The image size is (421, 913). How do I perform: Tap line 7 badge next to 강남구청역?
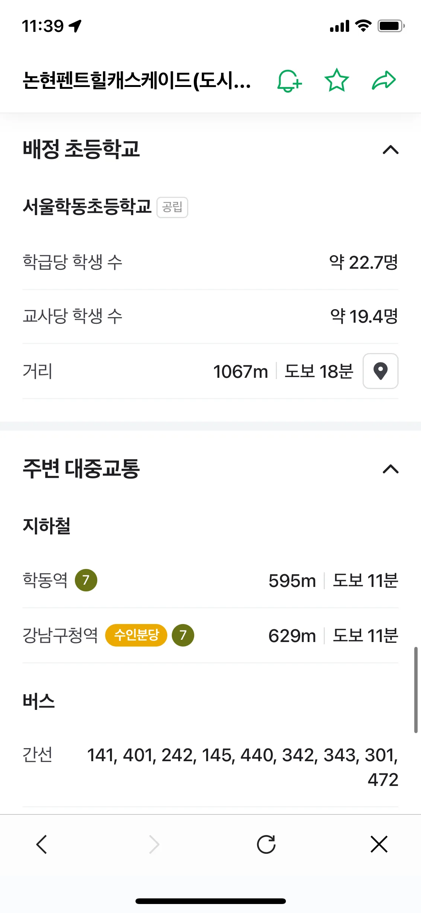click(183, 635)
